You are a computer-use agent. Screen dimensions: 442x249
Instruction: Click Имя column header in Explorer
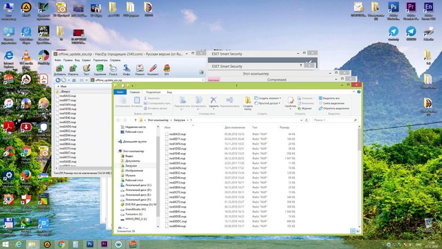(167, 127)
